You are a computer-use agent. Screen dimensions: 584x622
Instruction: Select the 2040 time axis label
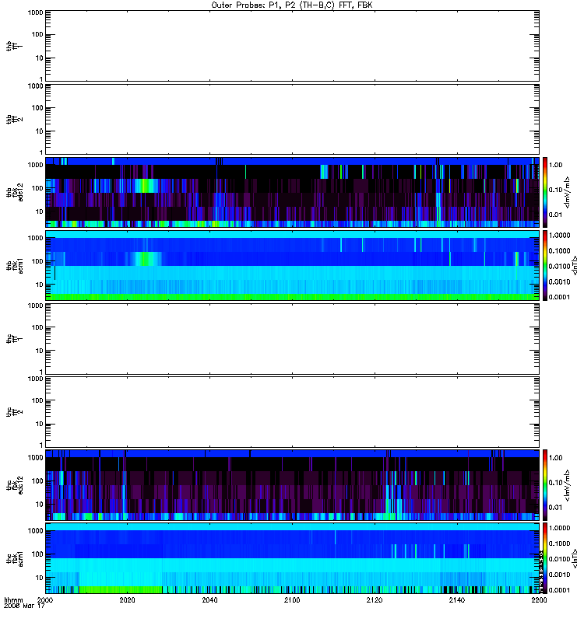click(x=209, y=600)
